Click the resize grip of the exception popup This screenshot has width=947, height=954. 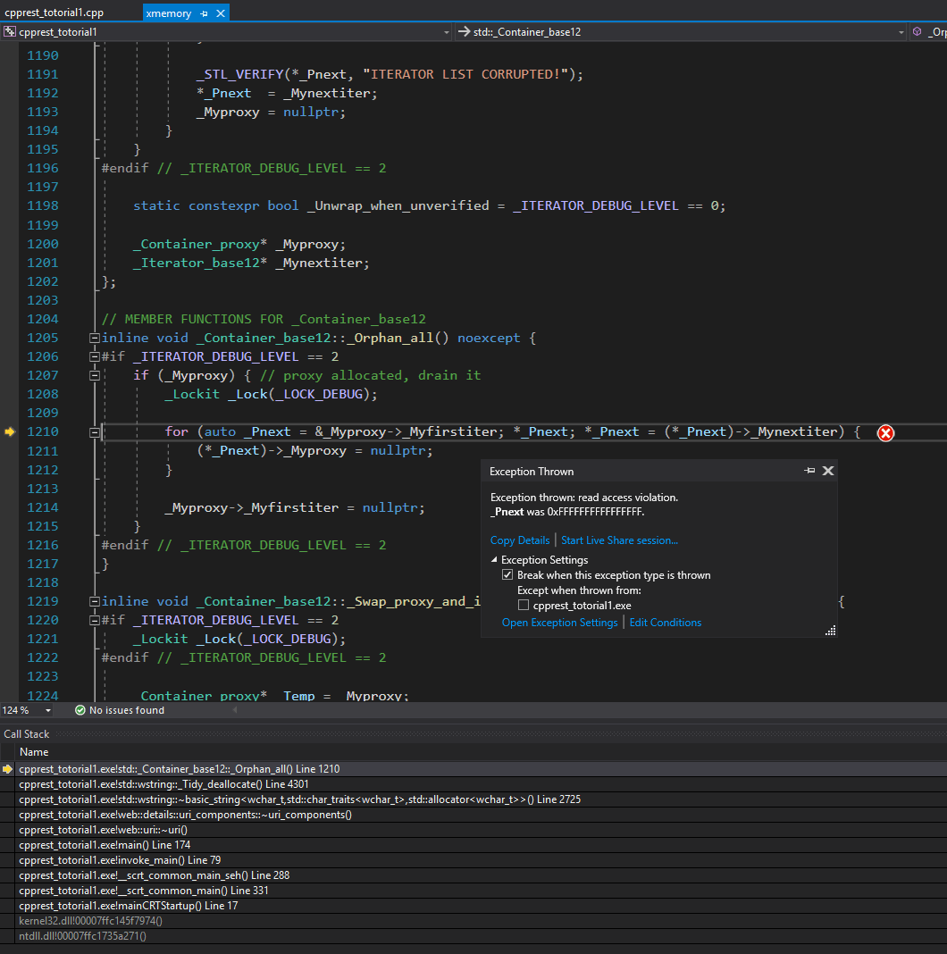point(830,631)
